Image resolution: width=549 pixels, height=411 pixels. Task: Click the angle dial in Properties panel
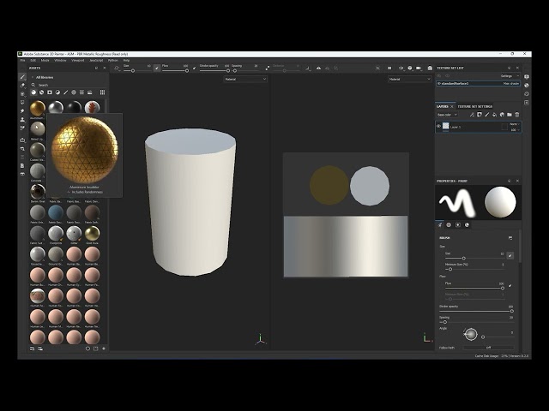pyautogui.click(x=471, y=334)
